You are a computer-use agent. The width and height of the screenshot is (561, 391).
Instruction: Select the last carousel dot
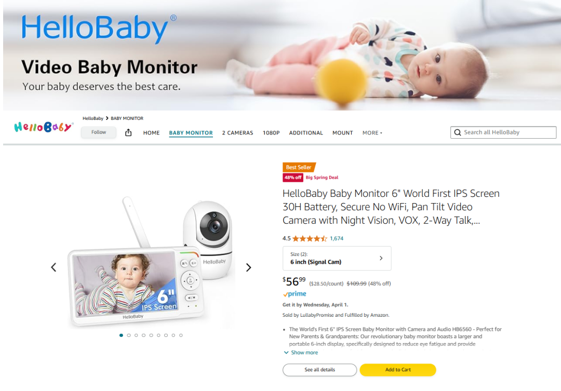tap(181, 335)
